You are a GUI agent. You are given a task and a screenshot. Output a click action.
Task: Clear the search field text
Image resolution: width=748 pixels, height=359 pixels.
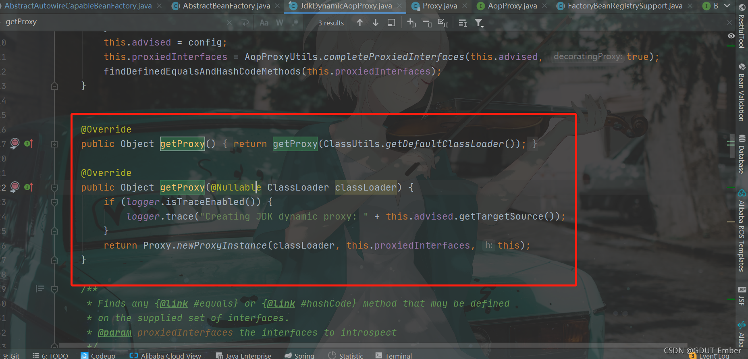click(x=229, y=23)
